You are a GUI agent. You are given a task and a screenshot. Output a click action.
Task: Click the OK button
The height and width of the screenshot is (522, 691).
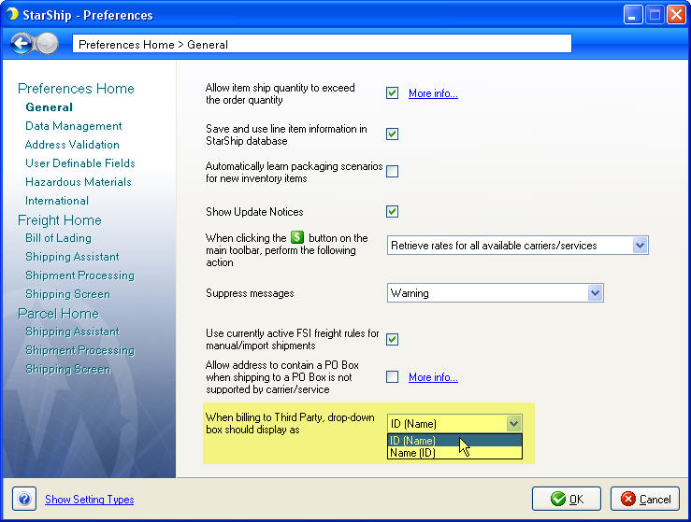(x=567, y=499)
